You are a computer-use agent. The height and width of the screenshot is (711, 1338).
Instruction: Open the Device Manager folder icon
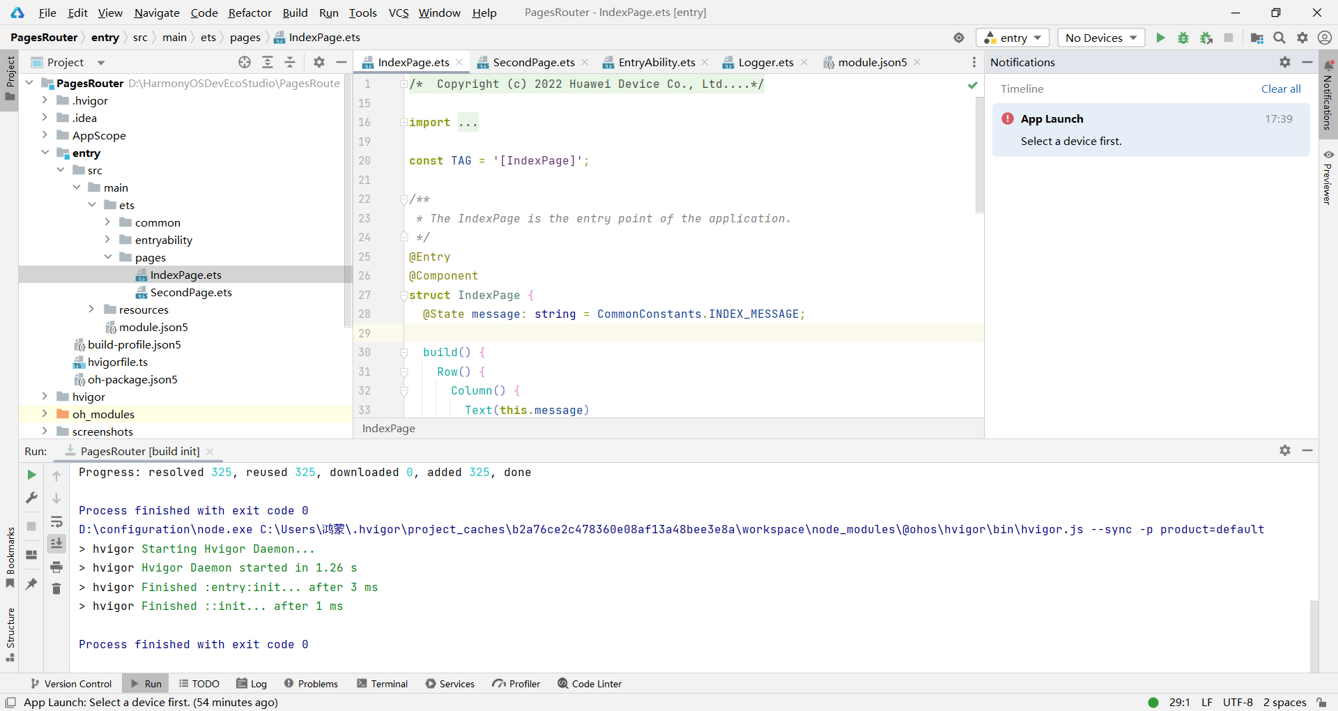point(1257,38)
